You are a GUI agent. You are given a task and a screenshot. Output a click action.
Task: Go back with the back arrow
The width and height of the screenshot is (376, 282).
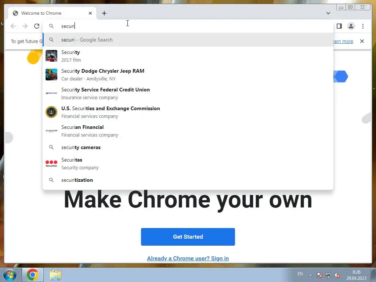[x=13, y=26]
